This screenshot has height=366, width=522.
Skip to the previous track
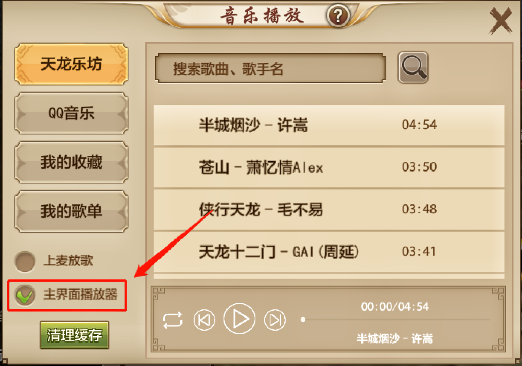[204, 320]
